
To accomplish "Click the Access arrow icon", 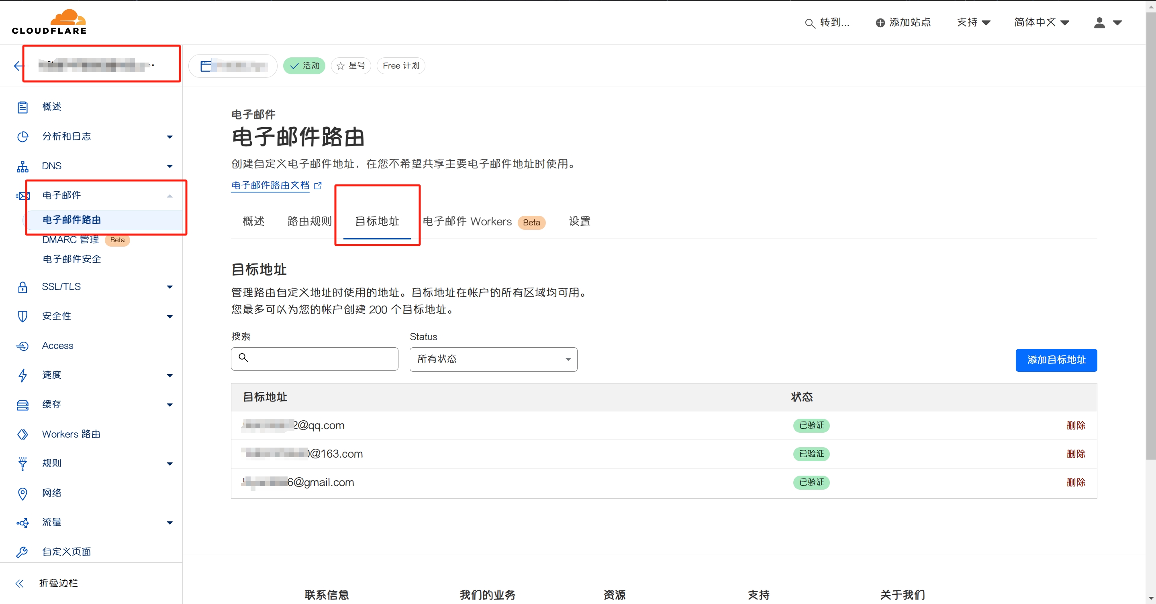I will tap(22, 346).
